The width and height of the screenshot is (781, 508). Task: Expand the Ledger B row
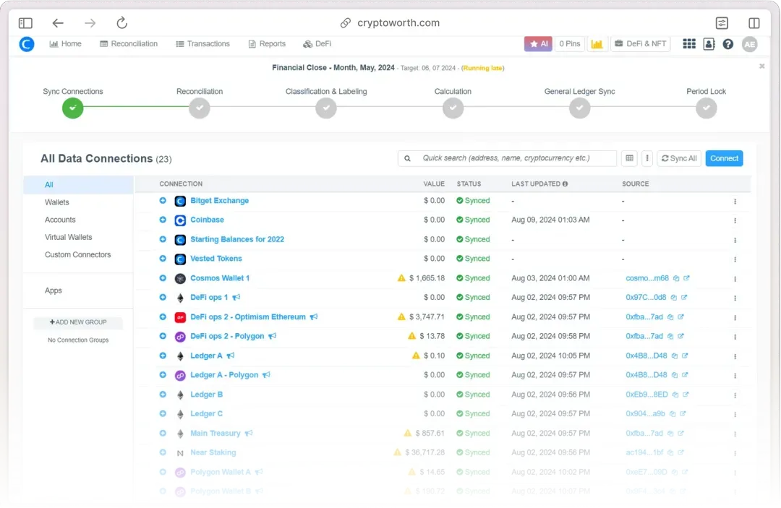coord(163,394)
